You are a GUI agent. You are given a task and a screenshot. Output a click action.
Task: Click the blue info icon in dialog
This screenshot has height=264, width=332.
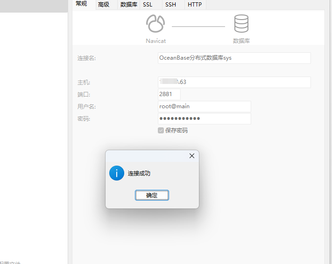click(x=117, y=173)
